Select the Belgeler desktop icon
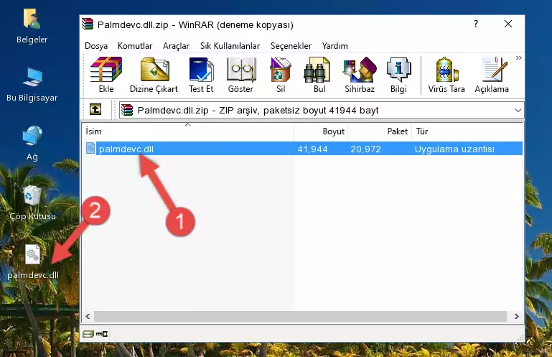This screenshot has height=357, width=552. (x=32, y=26)
